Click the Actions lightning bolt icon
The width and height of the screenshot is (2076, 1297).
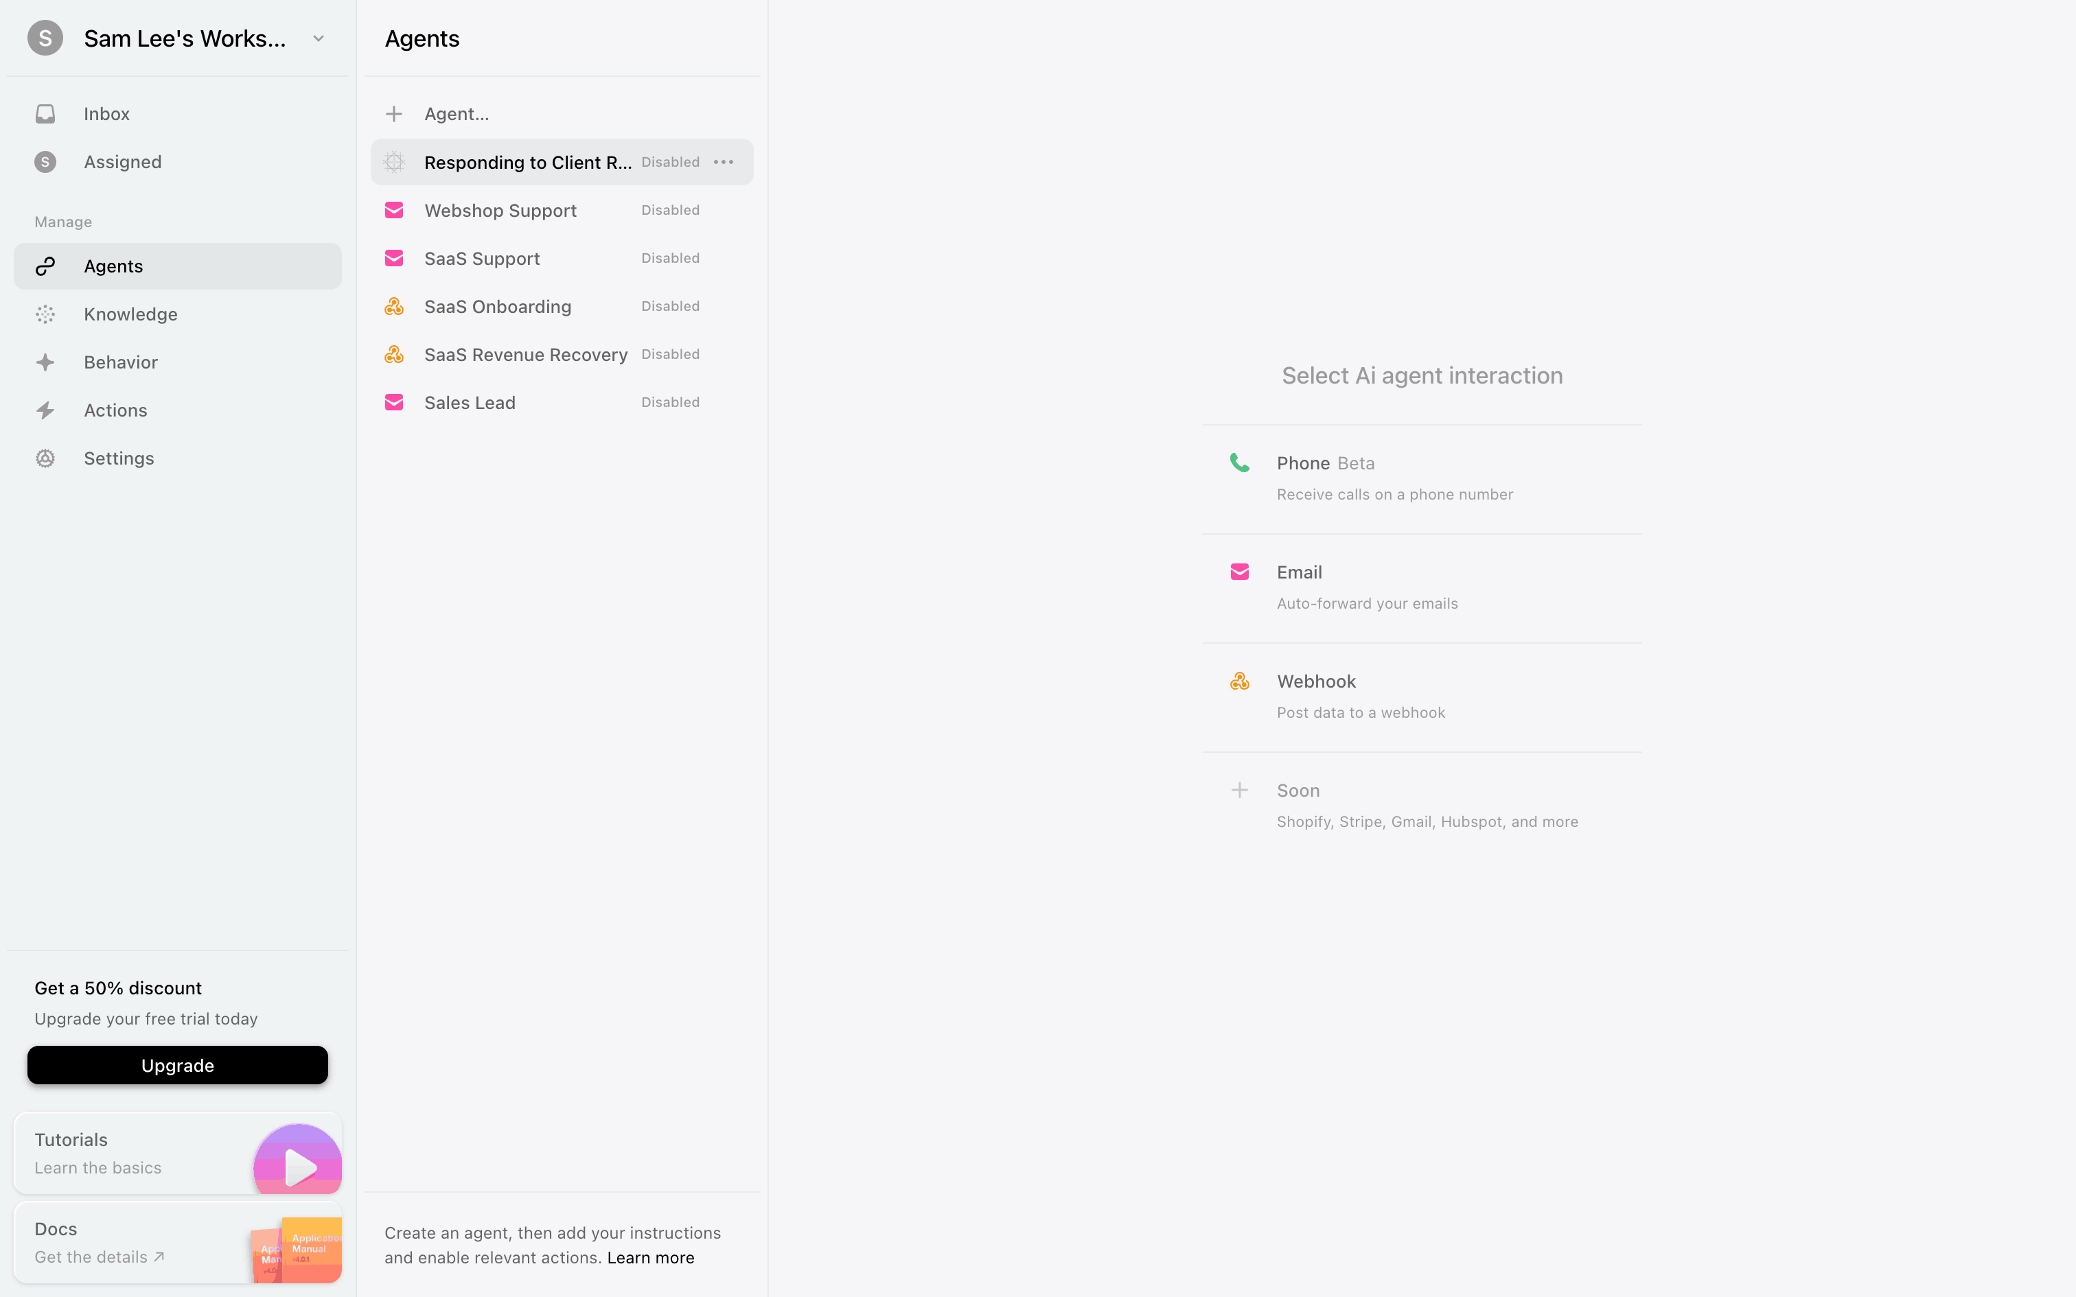(45, 411)
